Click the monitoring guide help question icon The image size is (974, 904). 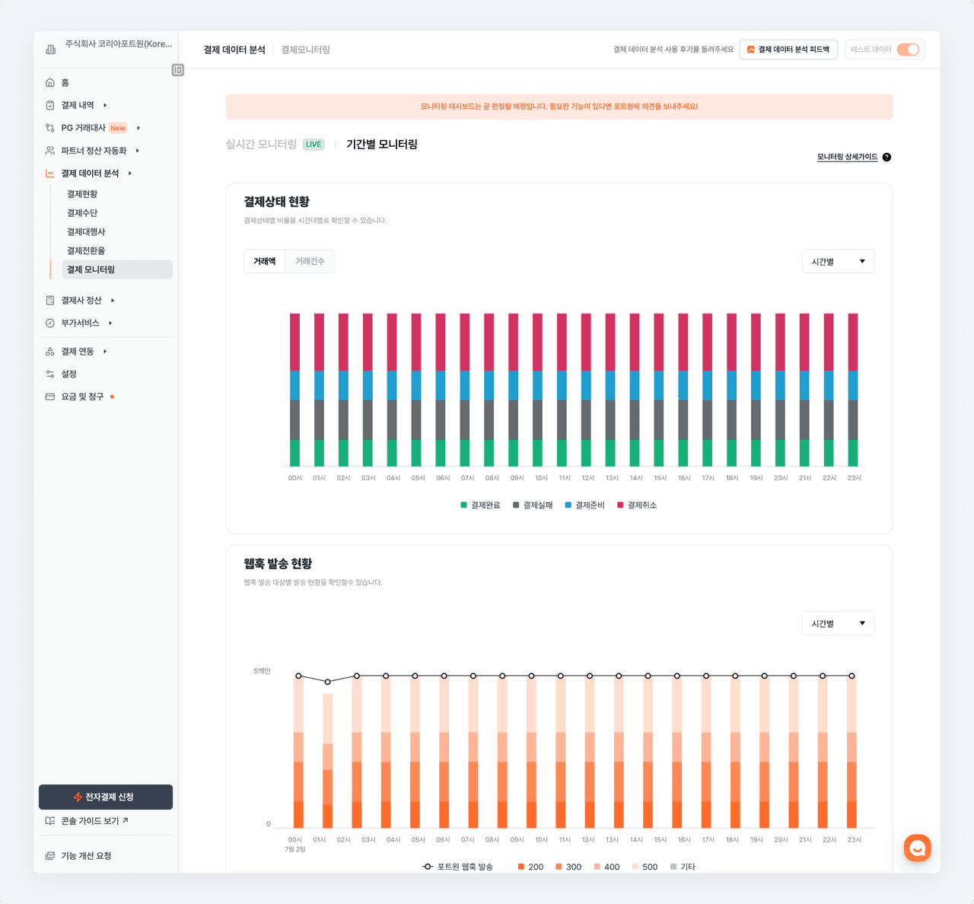click(x=886, y=158)
